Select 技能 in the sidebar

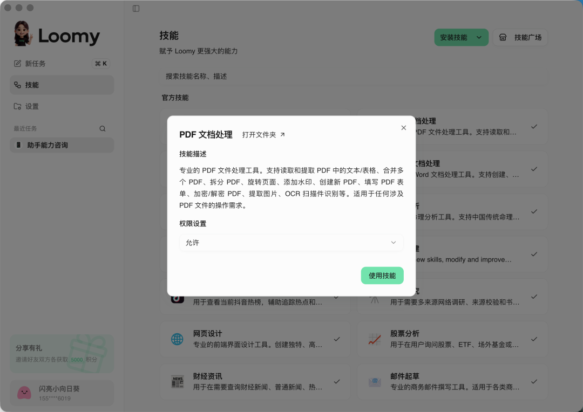[x=62, y=85]
